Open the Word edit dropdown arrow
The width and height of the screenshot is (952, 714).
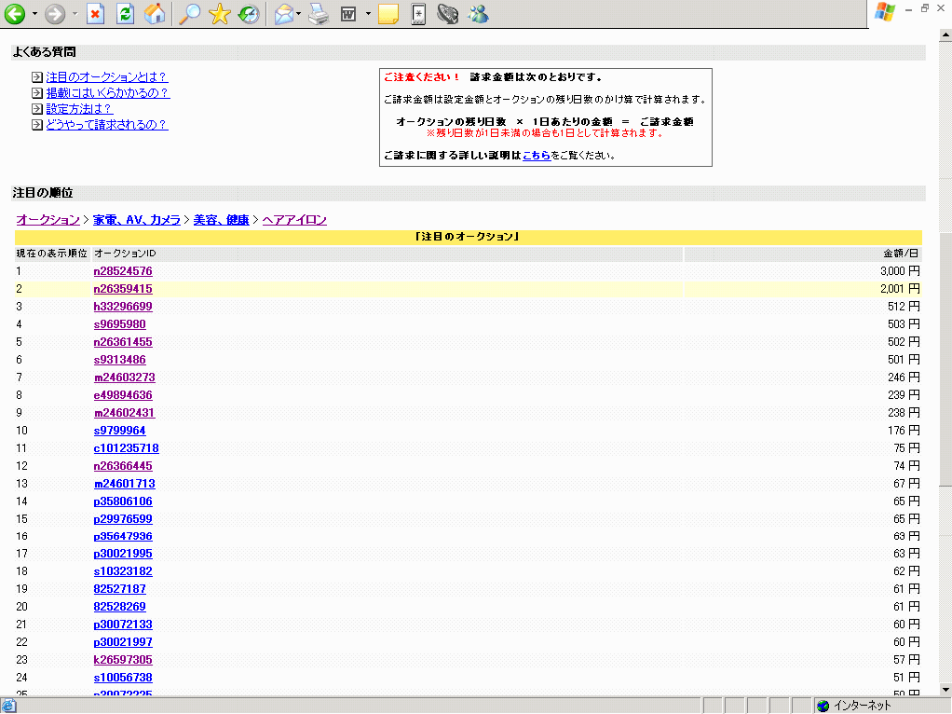[x=368, y=14]
